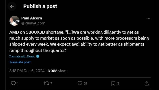The height and width of the screenshot is (90, 159).
Task: Repost using the retweet arrows icon
Action: [x=46, y=84]
